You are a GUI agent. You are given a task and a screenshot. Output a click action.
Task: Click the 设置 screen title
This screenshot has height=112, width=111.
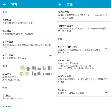click(x=14, y=5)
